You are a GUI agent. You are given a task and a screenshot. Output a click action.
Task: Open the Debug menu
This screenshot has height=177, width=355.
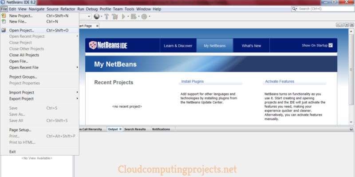92,9
